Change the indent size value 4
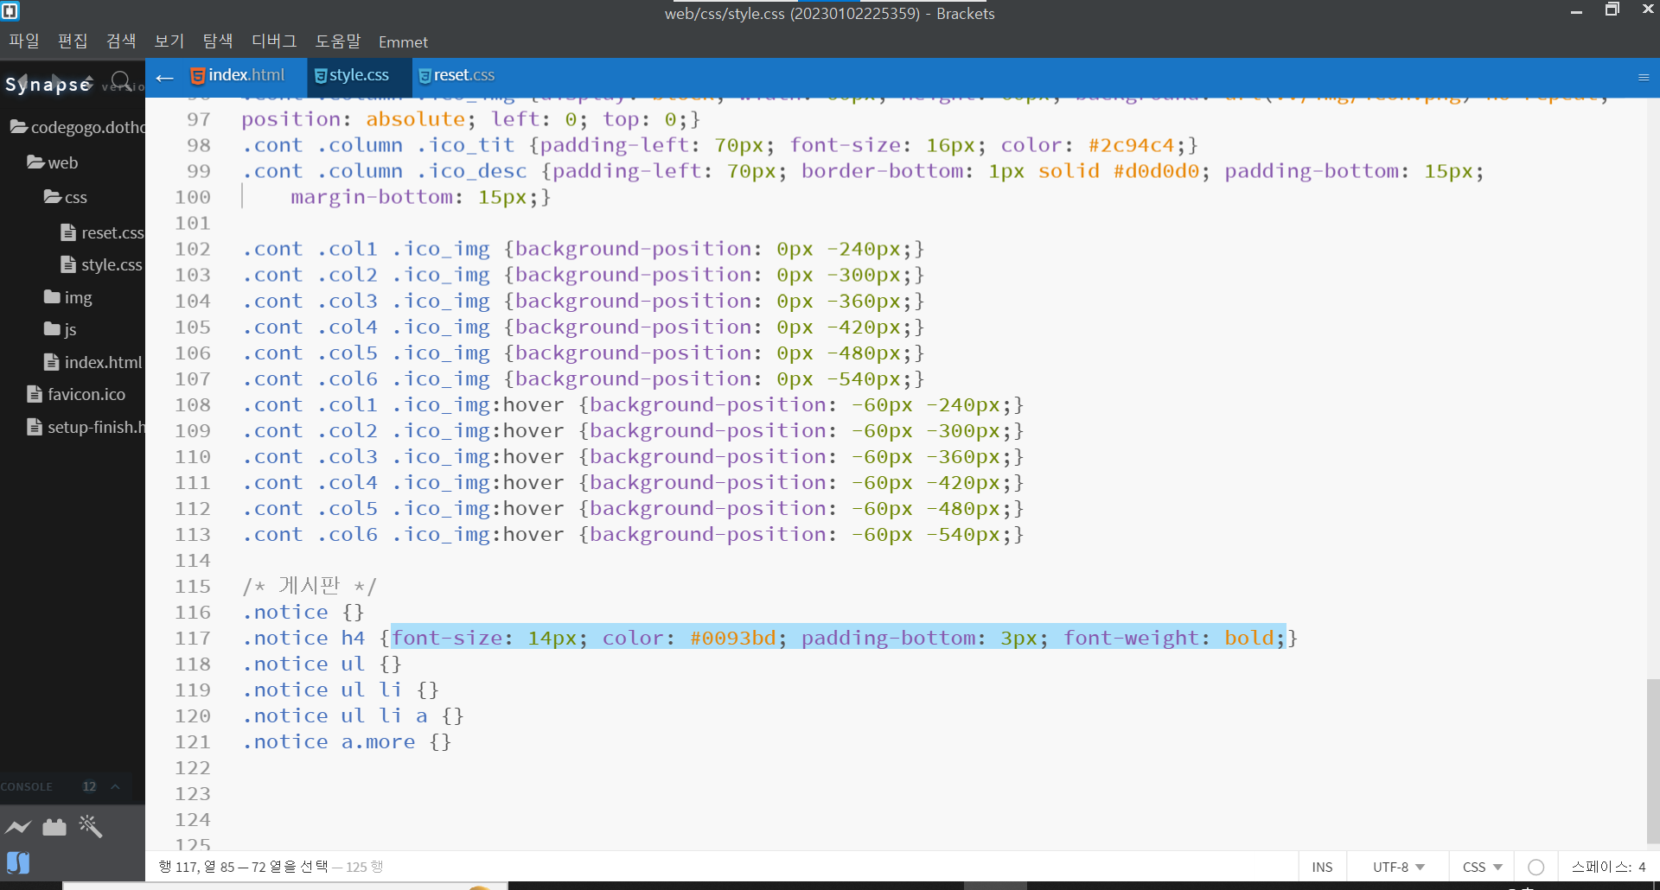Image resolution: width=1660 pixels, height=890 pixels. 1642,867
